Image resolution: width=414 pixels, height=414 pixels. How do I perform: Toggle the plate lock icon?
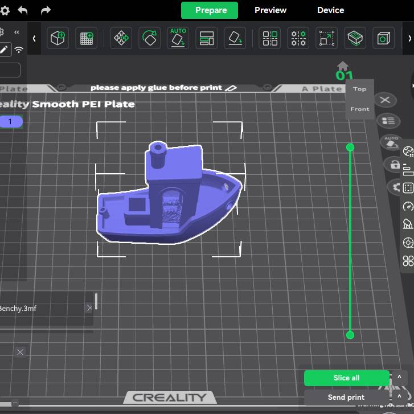pyautogui.click(x=394, y=165)
